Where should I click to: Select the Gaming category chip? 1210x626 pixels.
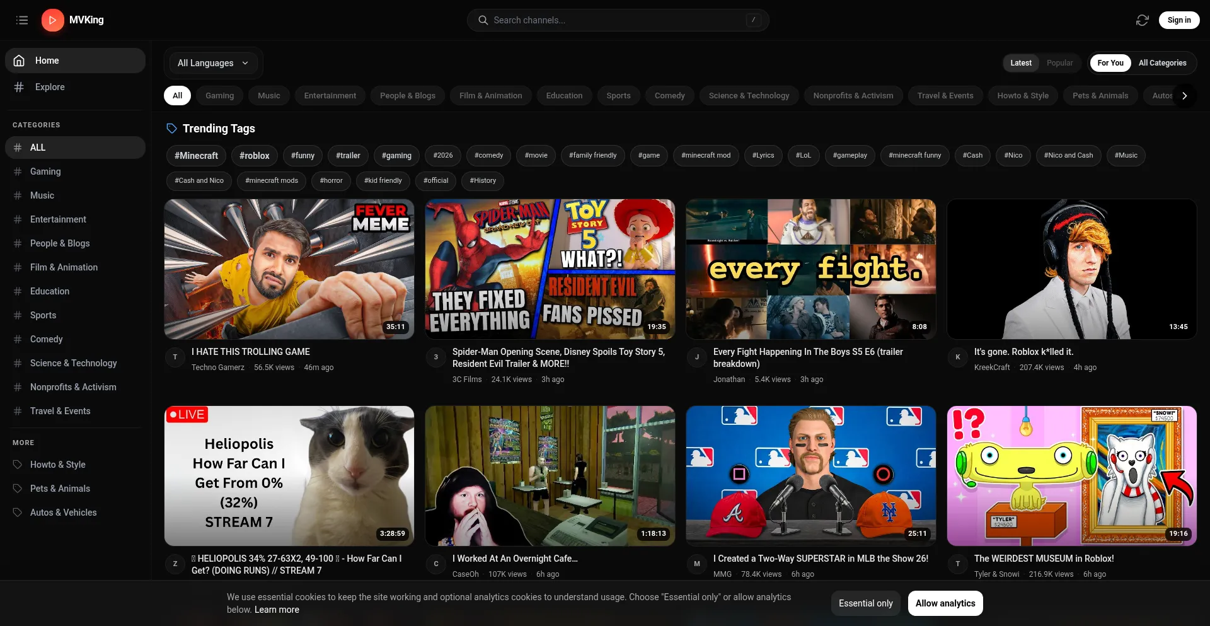(x=219, y=96)
